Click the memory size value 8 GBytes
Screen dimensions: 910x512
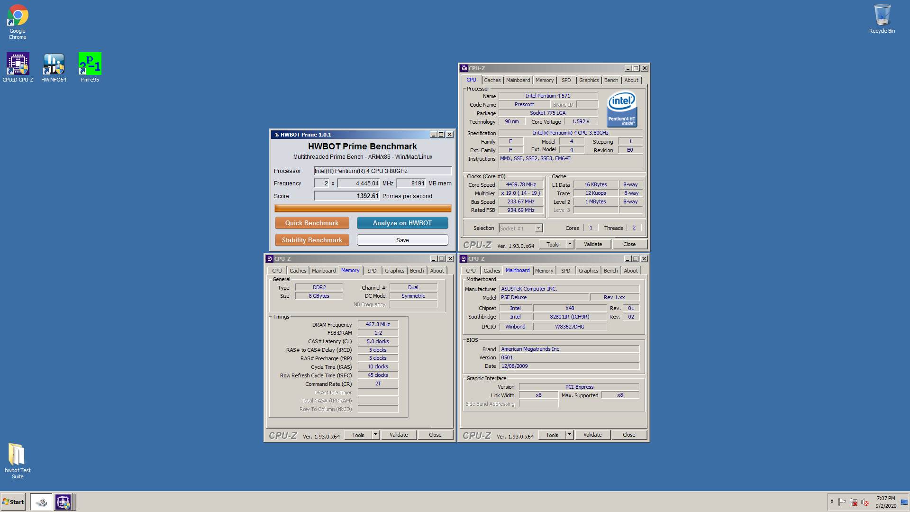tap(319, 296)
